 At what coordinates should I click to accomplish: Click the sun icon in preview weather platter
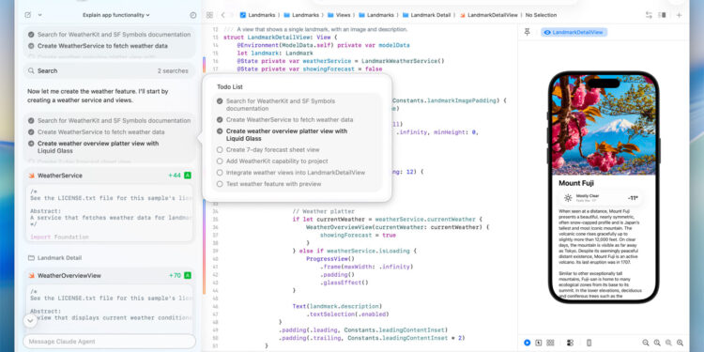point(568,198)
